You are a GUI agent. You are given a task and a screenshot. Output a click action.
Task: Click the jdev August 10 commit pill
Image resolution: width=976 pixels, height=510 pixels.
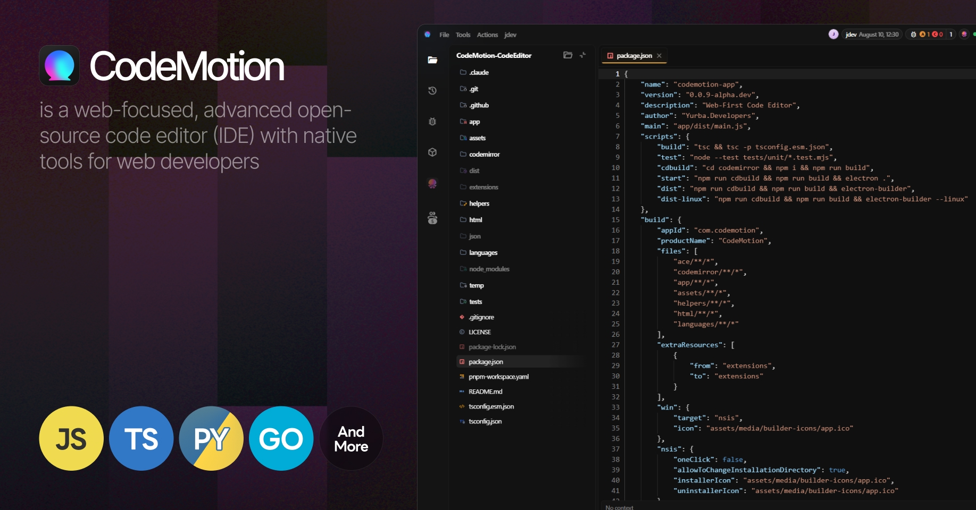point(872,35)
